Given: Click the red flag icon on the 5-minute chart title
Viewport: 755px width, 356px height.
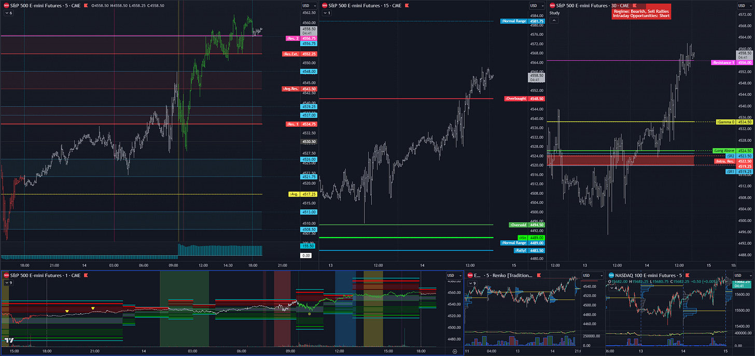Looking at the screenshot, I should pyautogui.click(x=85, y=5).
